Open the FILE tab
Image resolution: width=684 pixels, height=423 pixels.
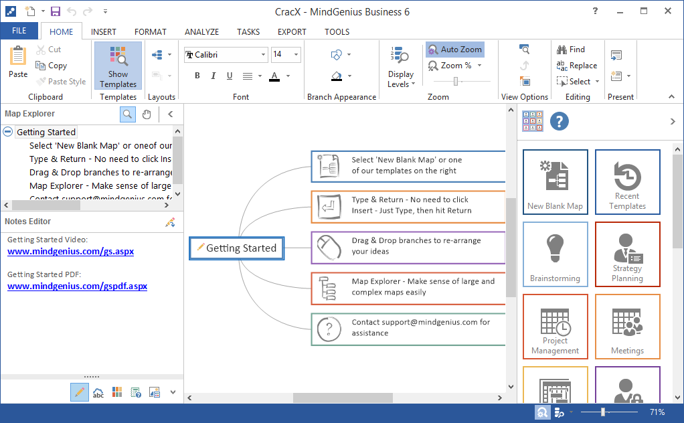[x=19, y=31]
